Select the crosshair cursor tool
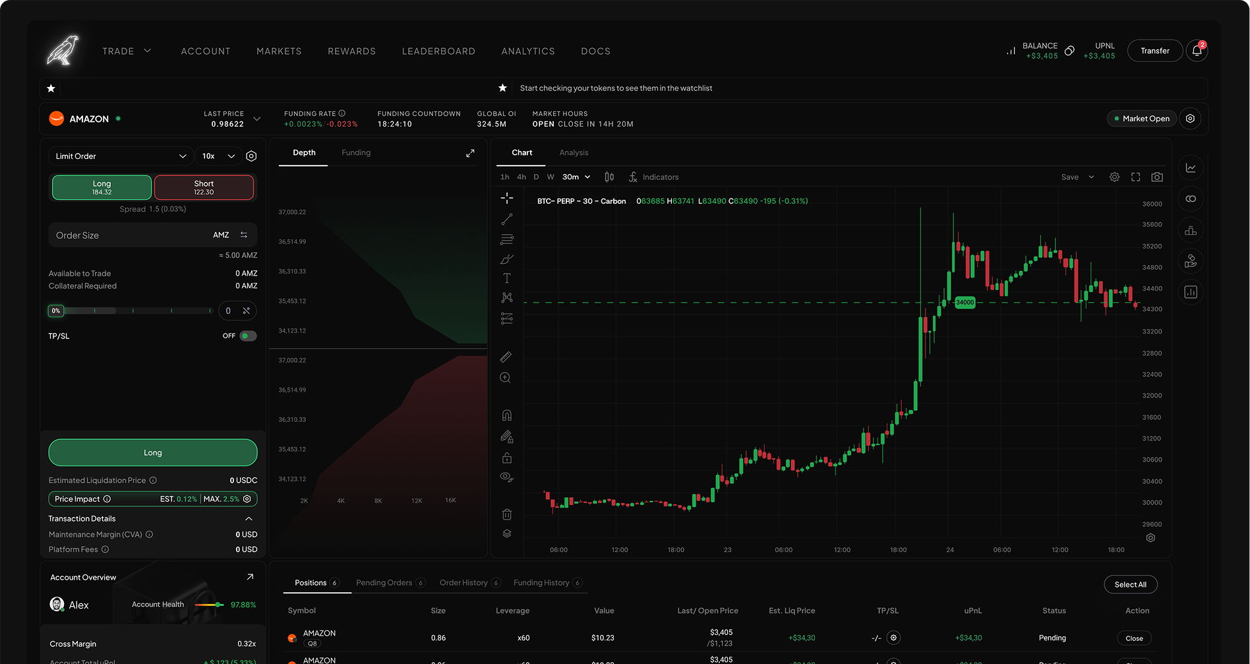The width and height of the screenshot is (1250, 664). pyautogui.click(x=506, y=198)
